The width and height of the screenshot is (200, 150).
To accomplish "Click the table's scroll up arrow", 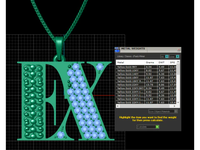I will point(178,62).
